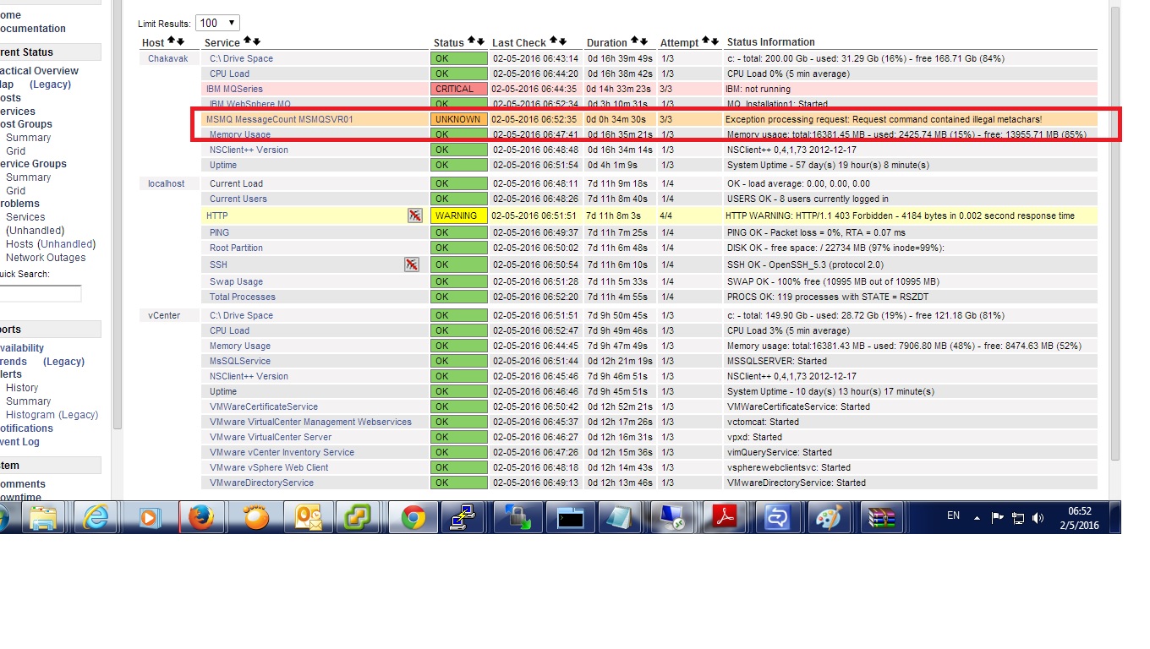Open Host Groups Summary in sidebar
This screenshot has height=649, width=1150.
(x=28, y=138)
